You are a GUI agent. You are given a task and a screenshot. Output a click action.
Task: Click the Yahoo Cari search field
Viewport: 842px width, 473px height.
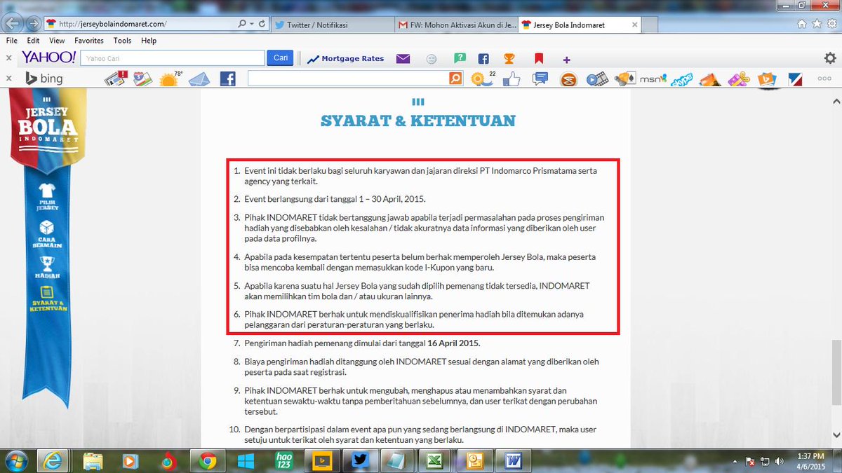(x=173, y=58)
